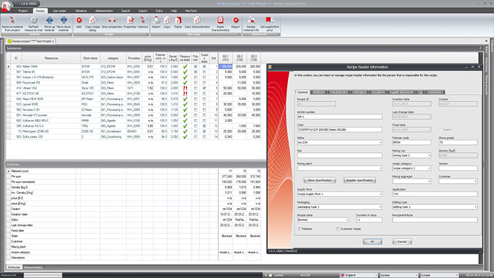494x278 pixels.
Task: Click red warning resource state for Ultrasil VN2
Action: pos(185,88)
